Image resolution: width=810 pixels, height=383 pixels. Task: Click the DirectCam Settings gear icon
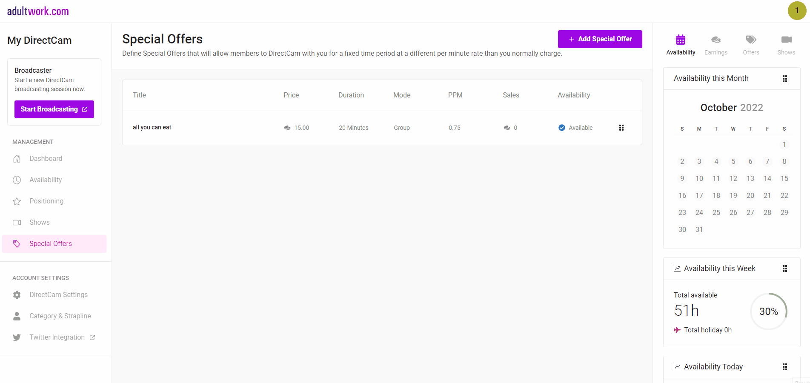pos(17,295)
